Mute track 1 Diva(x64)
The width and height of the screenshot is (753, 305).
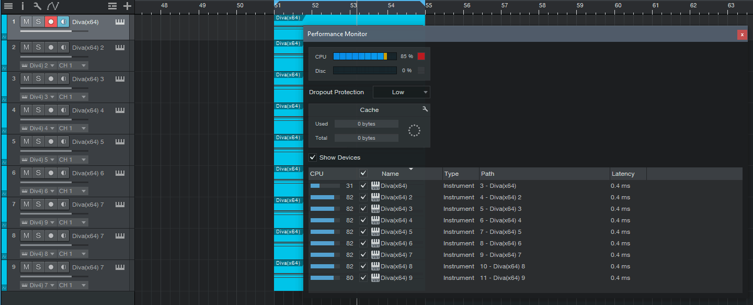tap(26, 21)
